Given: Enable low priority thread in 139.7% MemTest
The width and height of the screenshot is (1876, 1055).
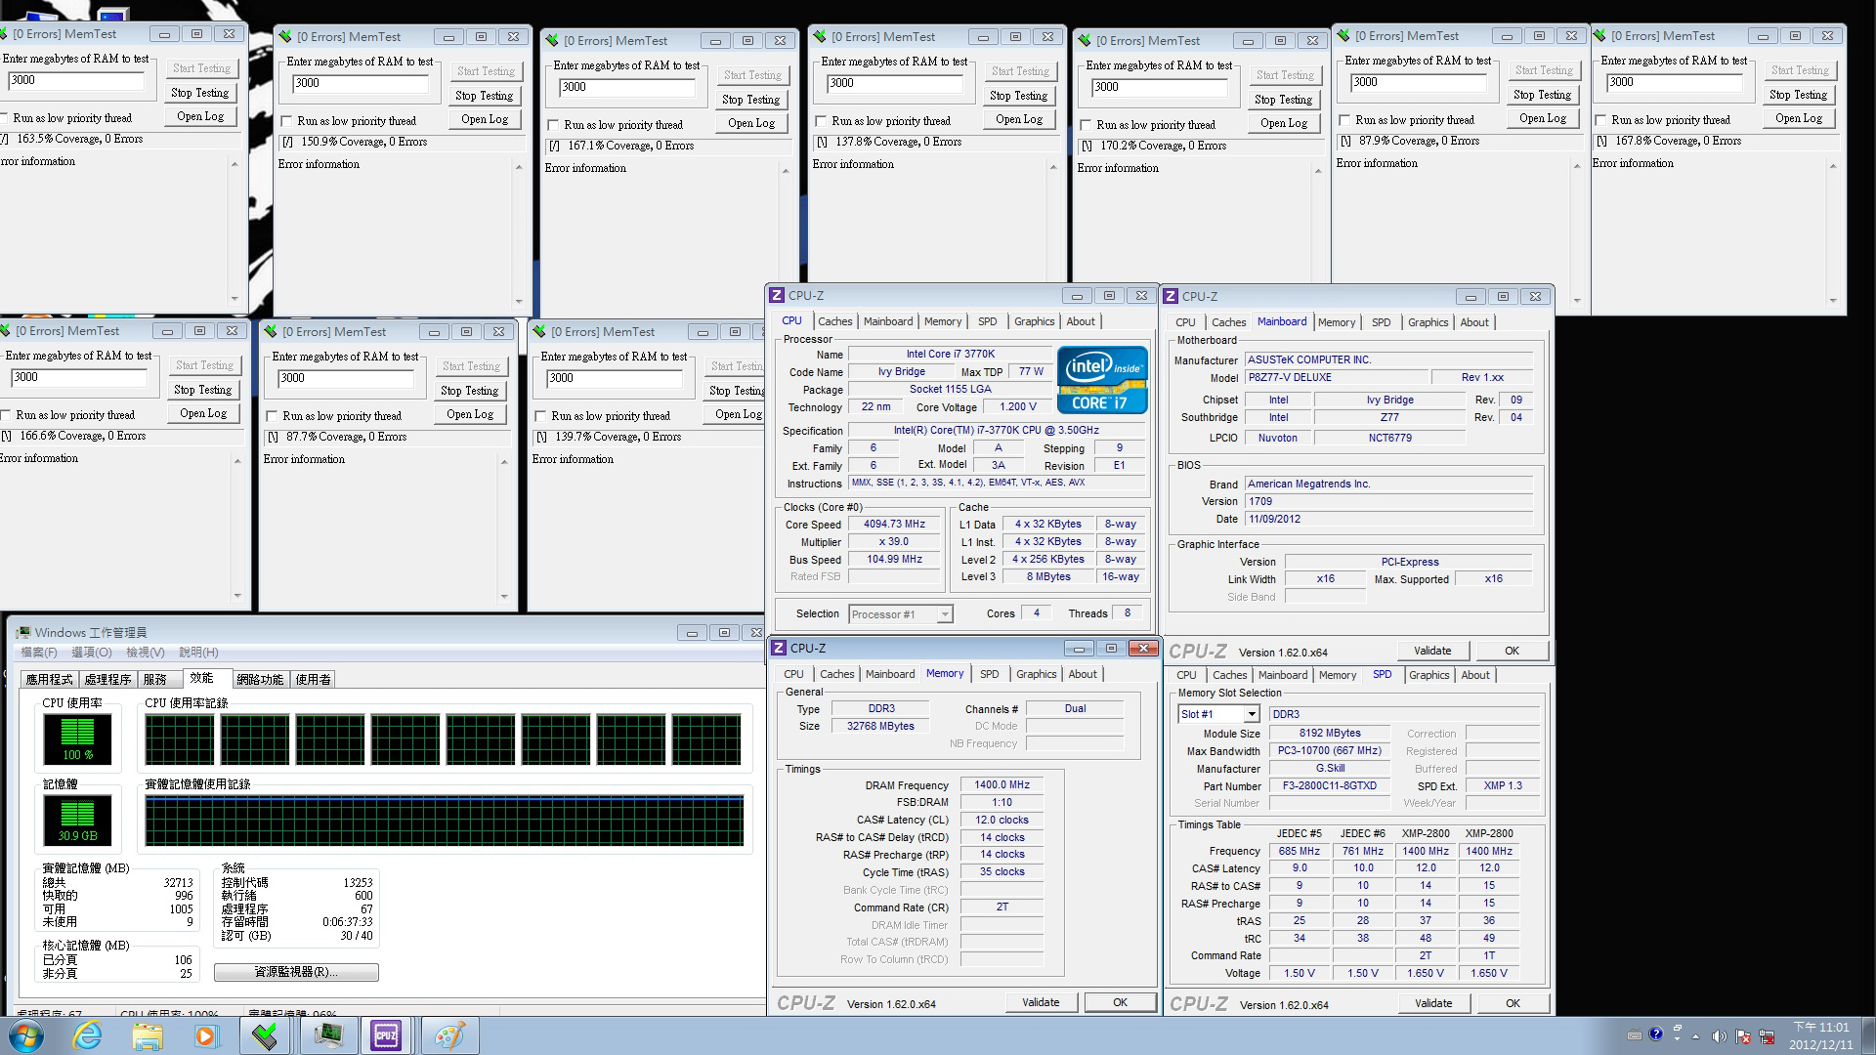Looking at the screenshot, I should click(540, 416).
